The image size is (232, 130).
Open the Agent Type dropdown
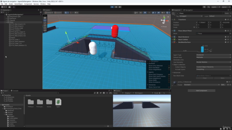214,55
